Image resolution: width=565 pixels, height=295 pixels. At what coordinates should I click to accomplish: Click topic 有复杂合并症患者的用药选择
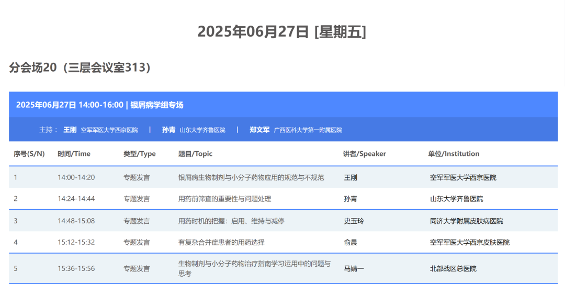click(x=221, y=242)
